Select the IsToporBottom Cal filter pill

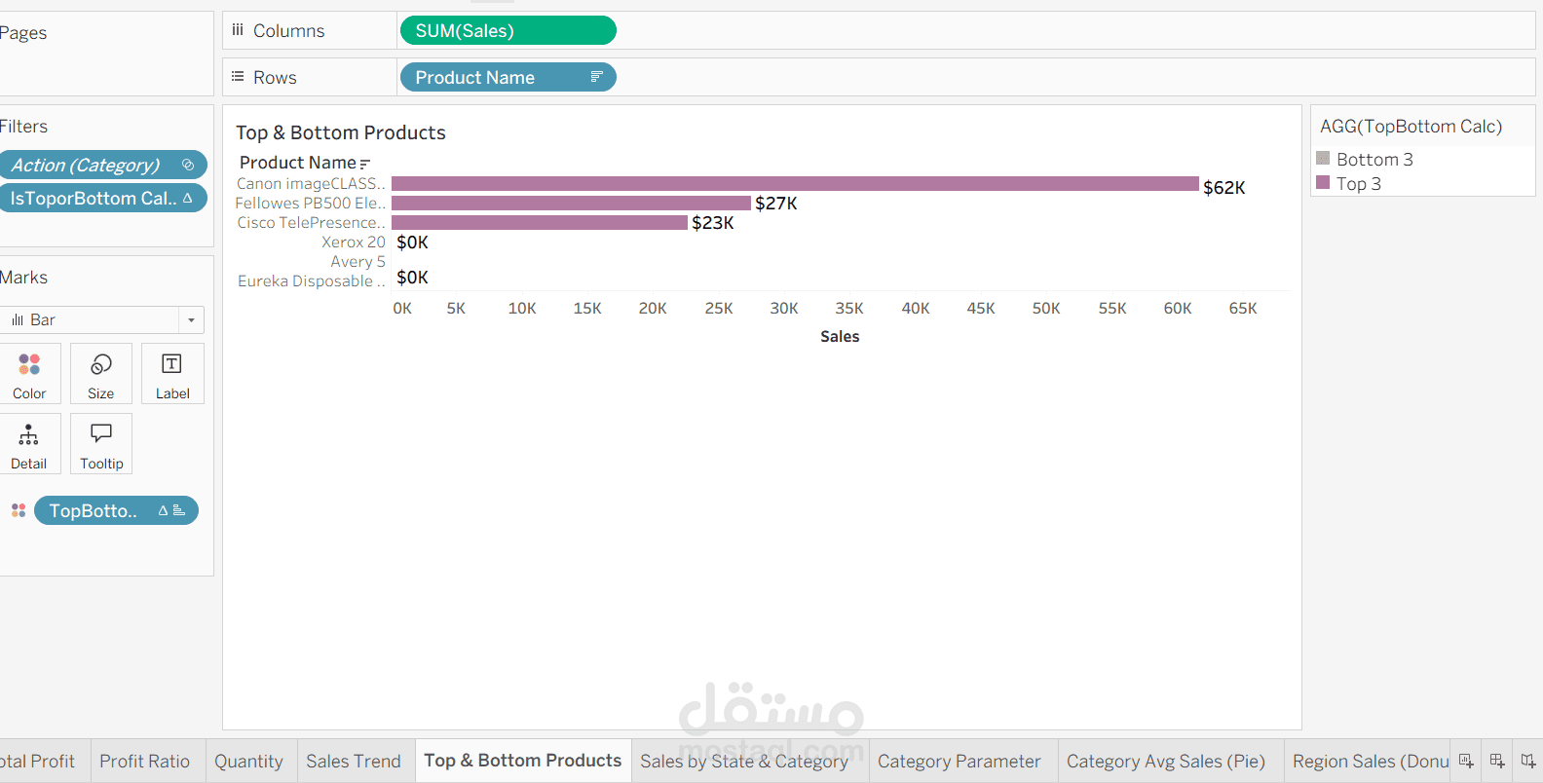(x=101, y=199)
